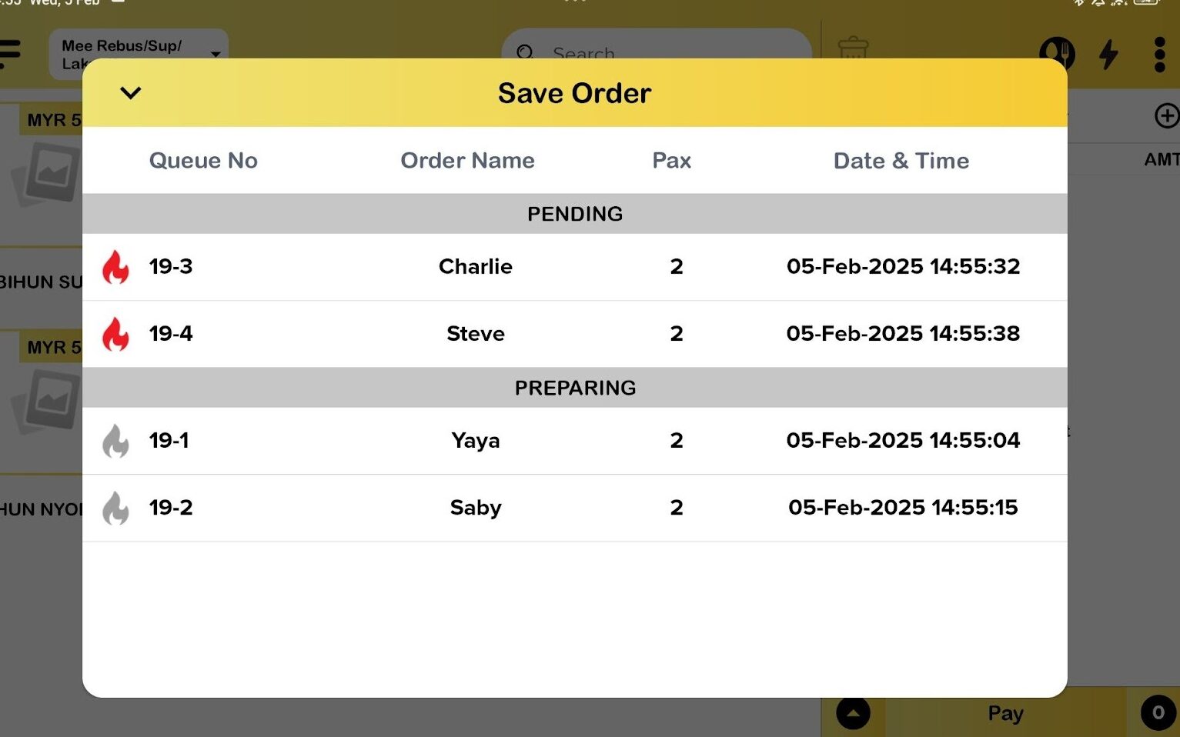Open Charlie's saved order row

click(475, 267)
